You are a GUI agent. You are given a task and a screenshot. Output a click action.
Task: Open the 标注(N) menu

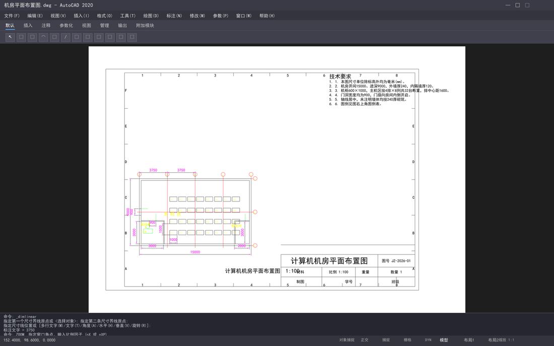click(x=174, y=16)
